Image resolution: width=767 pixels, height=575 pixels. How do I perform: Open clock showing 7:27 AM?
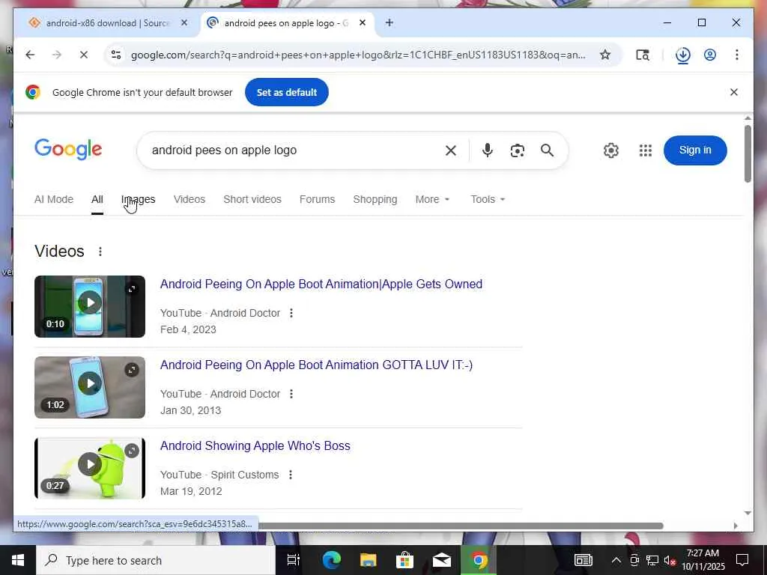pyautogui.click(x=703, y=560)
